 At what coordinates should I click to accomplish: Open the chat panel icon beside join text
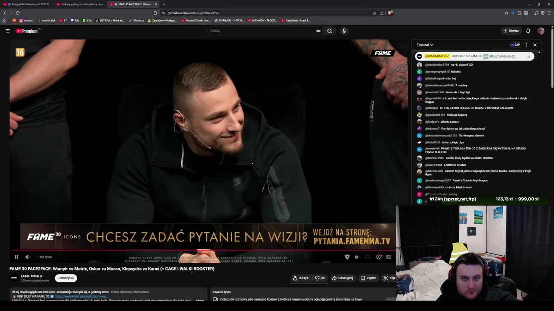click(x=215, y=299)
